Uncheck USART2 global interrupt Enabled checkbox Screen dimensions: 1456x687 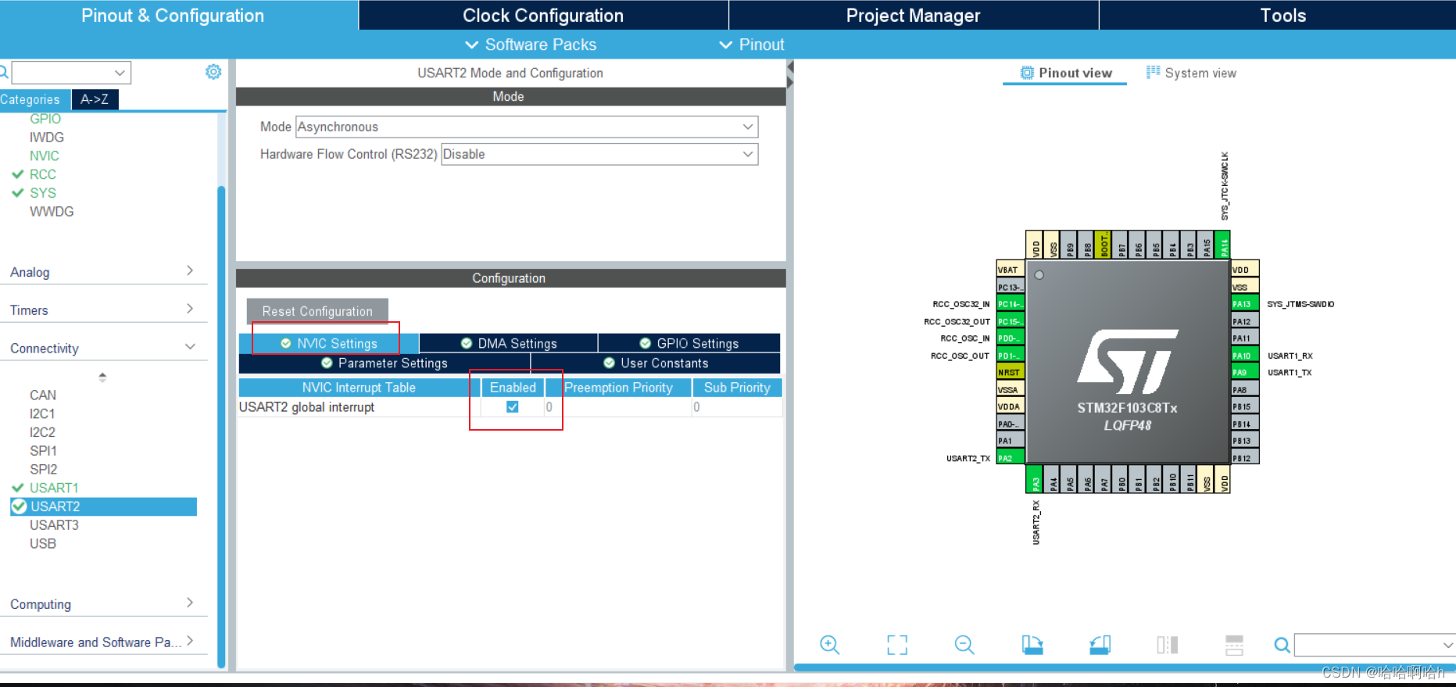[x=512, y=406]
